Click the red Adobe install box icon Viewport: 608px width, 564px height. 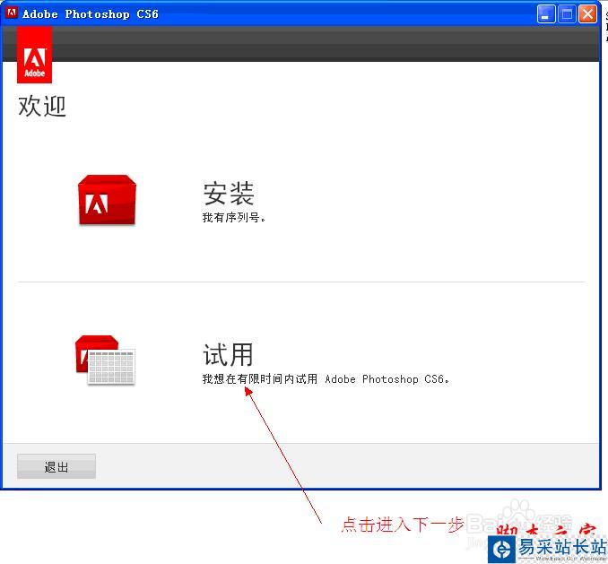point(107,200)
